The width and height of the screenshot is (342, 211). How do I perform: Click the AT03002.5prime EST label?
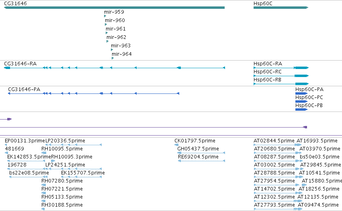[x=274, y=164]
